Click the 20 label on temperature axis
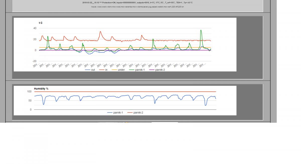This screenshot has height=164, width=301. click(x=35, y=39)
